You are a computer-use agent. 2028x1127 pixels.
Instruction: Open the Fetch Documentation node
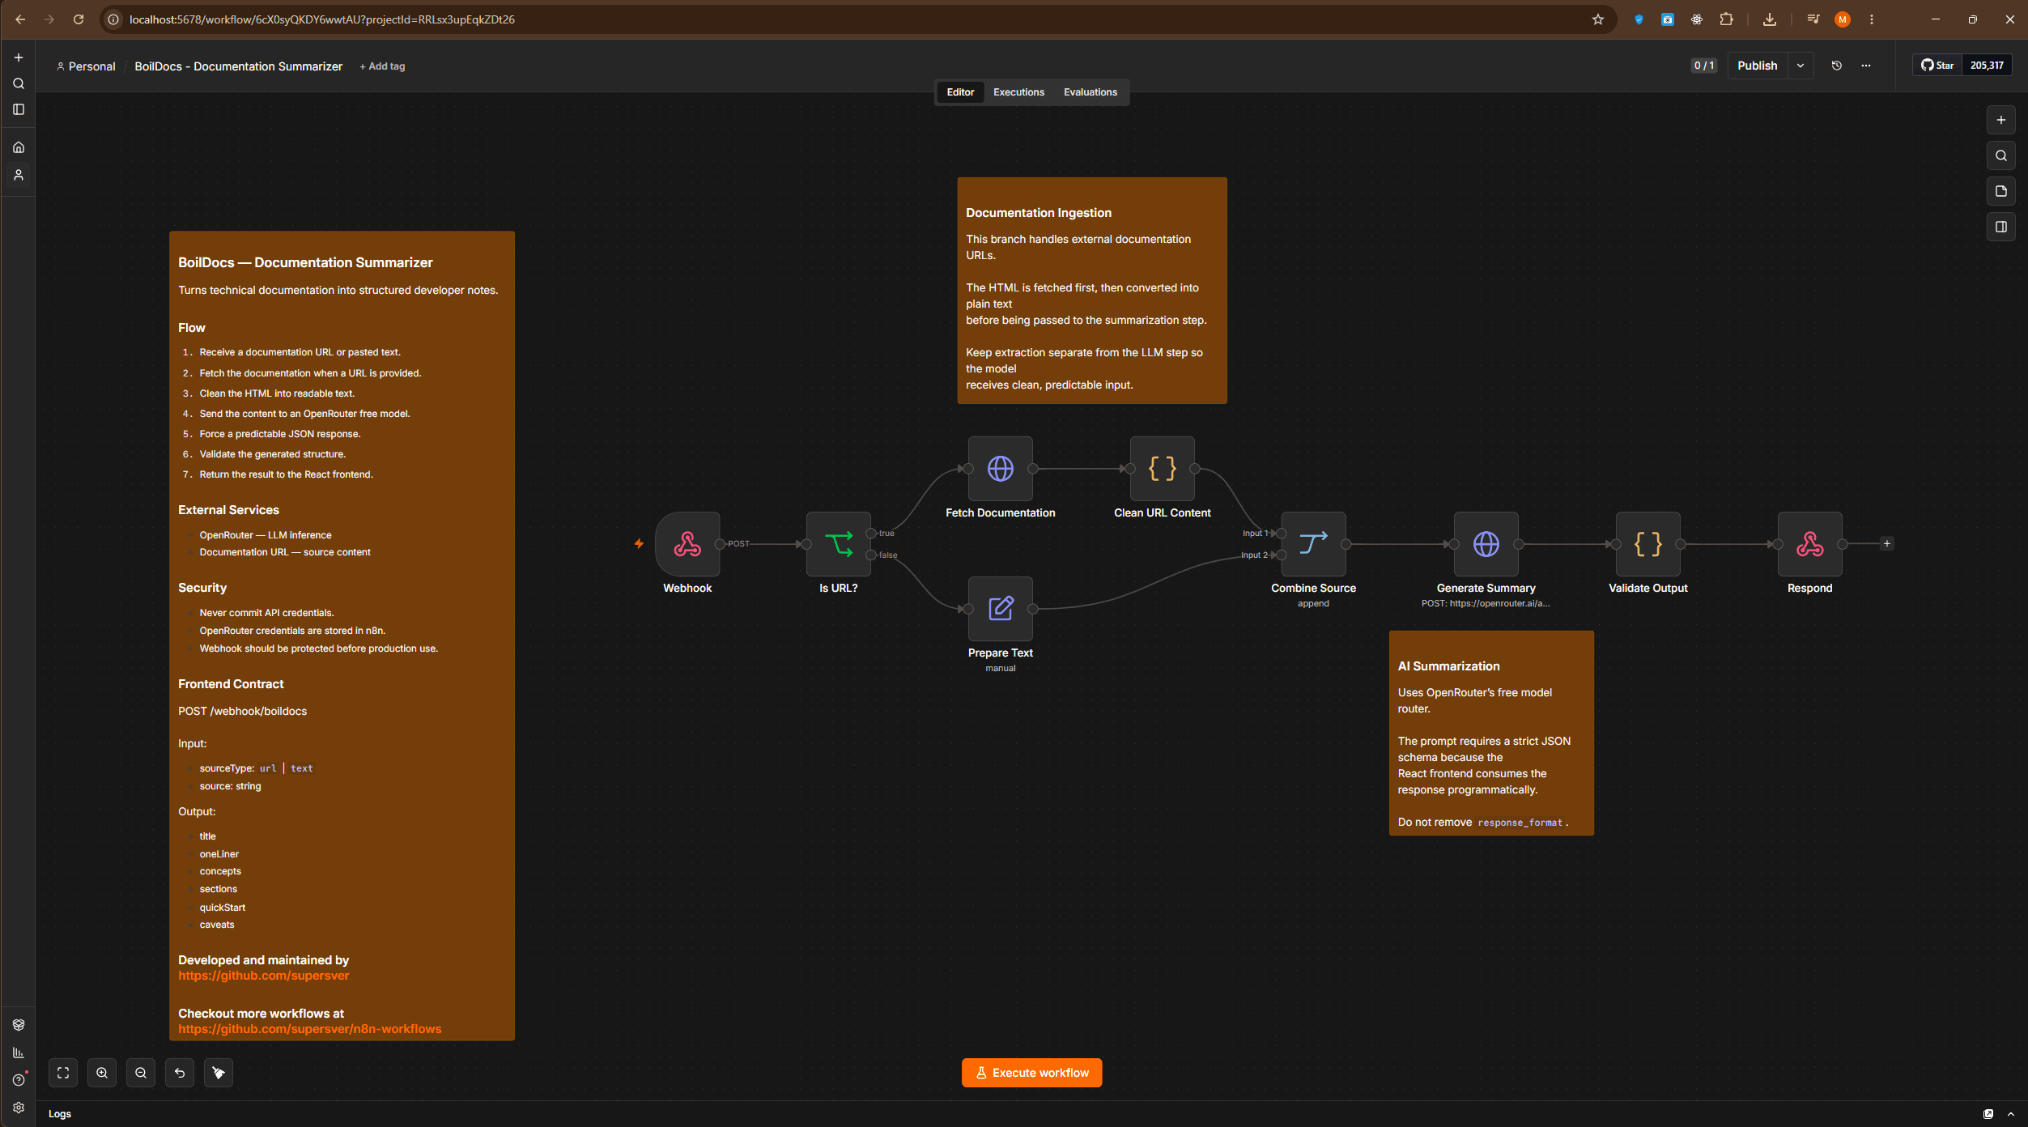tap(1001, 469)
